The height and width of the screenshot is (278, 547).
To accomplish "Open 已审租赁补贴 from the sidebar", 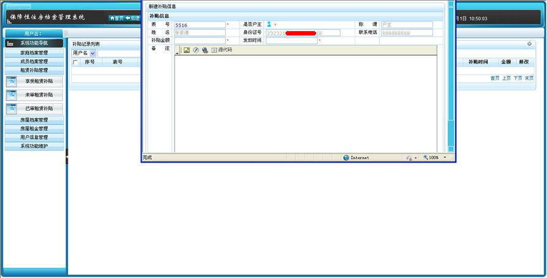I will click(x=34, y=109).
